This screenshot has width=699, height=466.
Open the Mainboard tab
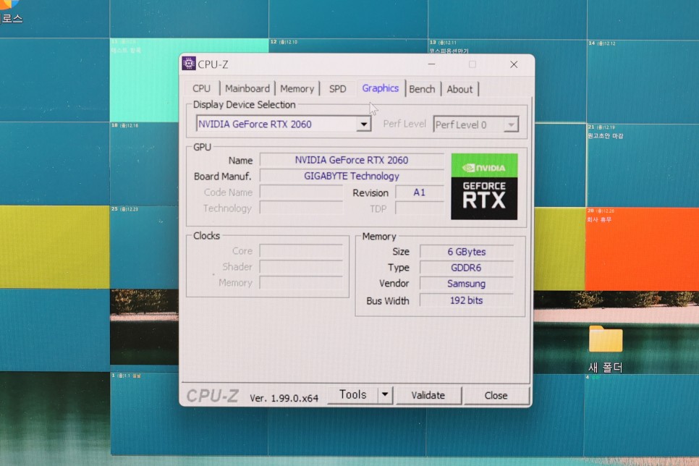(247, 88)
